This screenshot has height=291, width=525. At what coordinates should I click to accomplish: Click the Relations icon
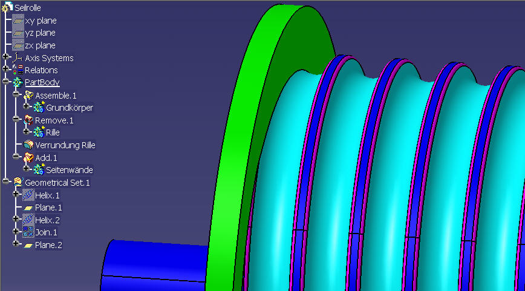coord(18,70)
